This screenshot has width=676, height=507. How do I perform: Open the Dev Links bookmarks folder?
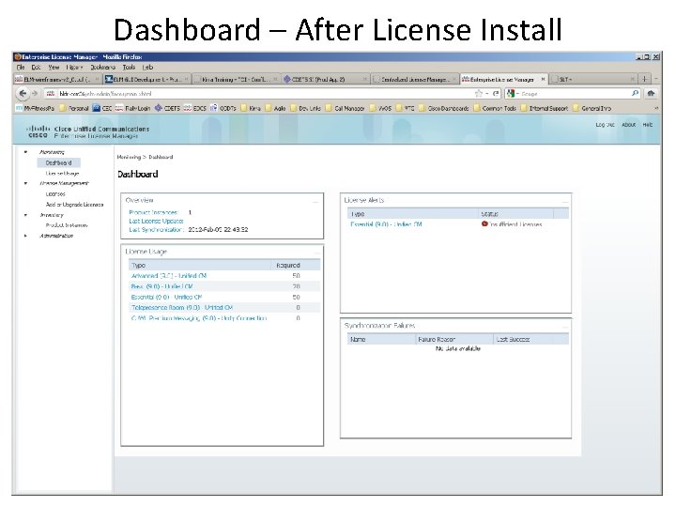[x=305, y=108]
